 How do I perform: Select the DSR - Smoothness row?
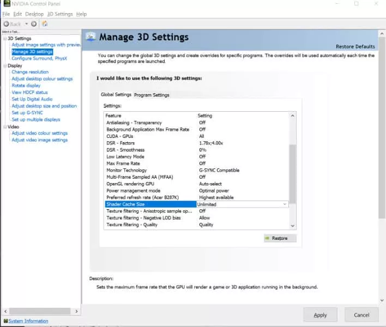pos(197,150)
